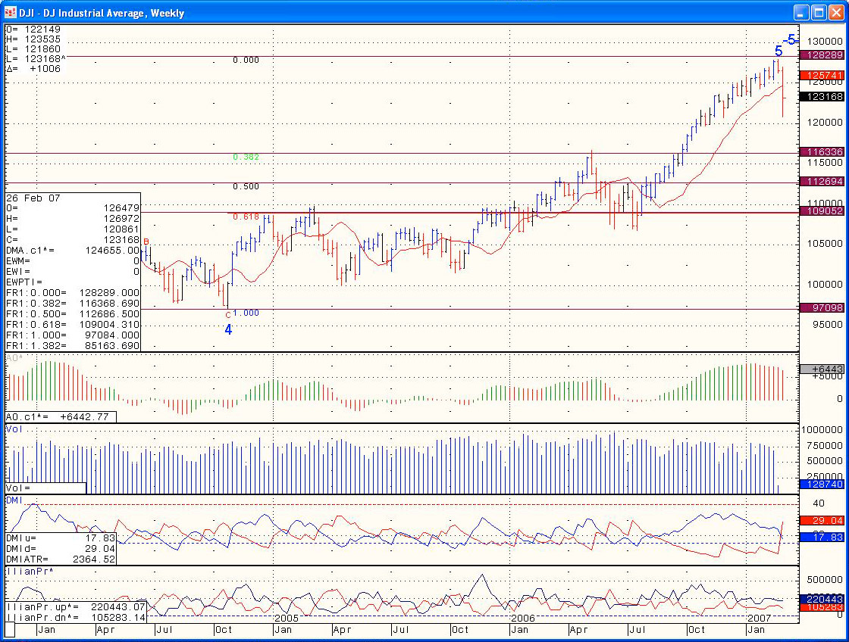Maximize the DJI chart window

(818, 13)
